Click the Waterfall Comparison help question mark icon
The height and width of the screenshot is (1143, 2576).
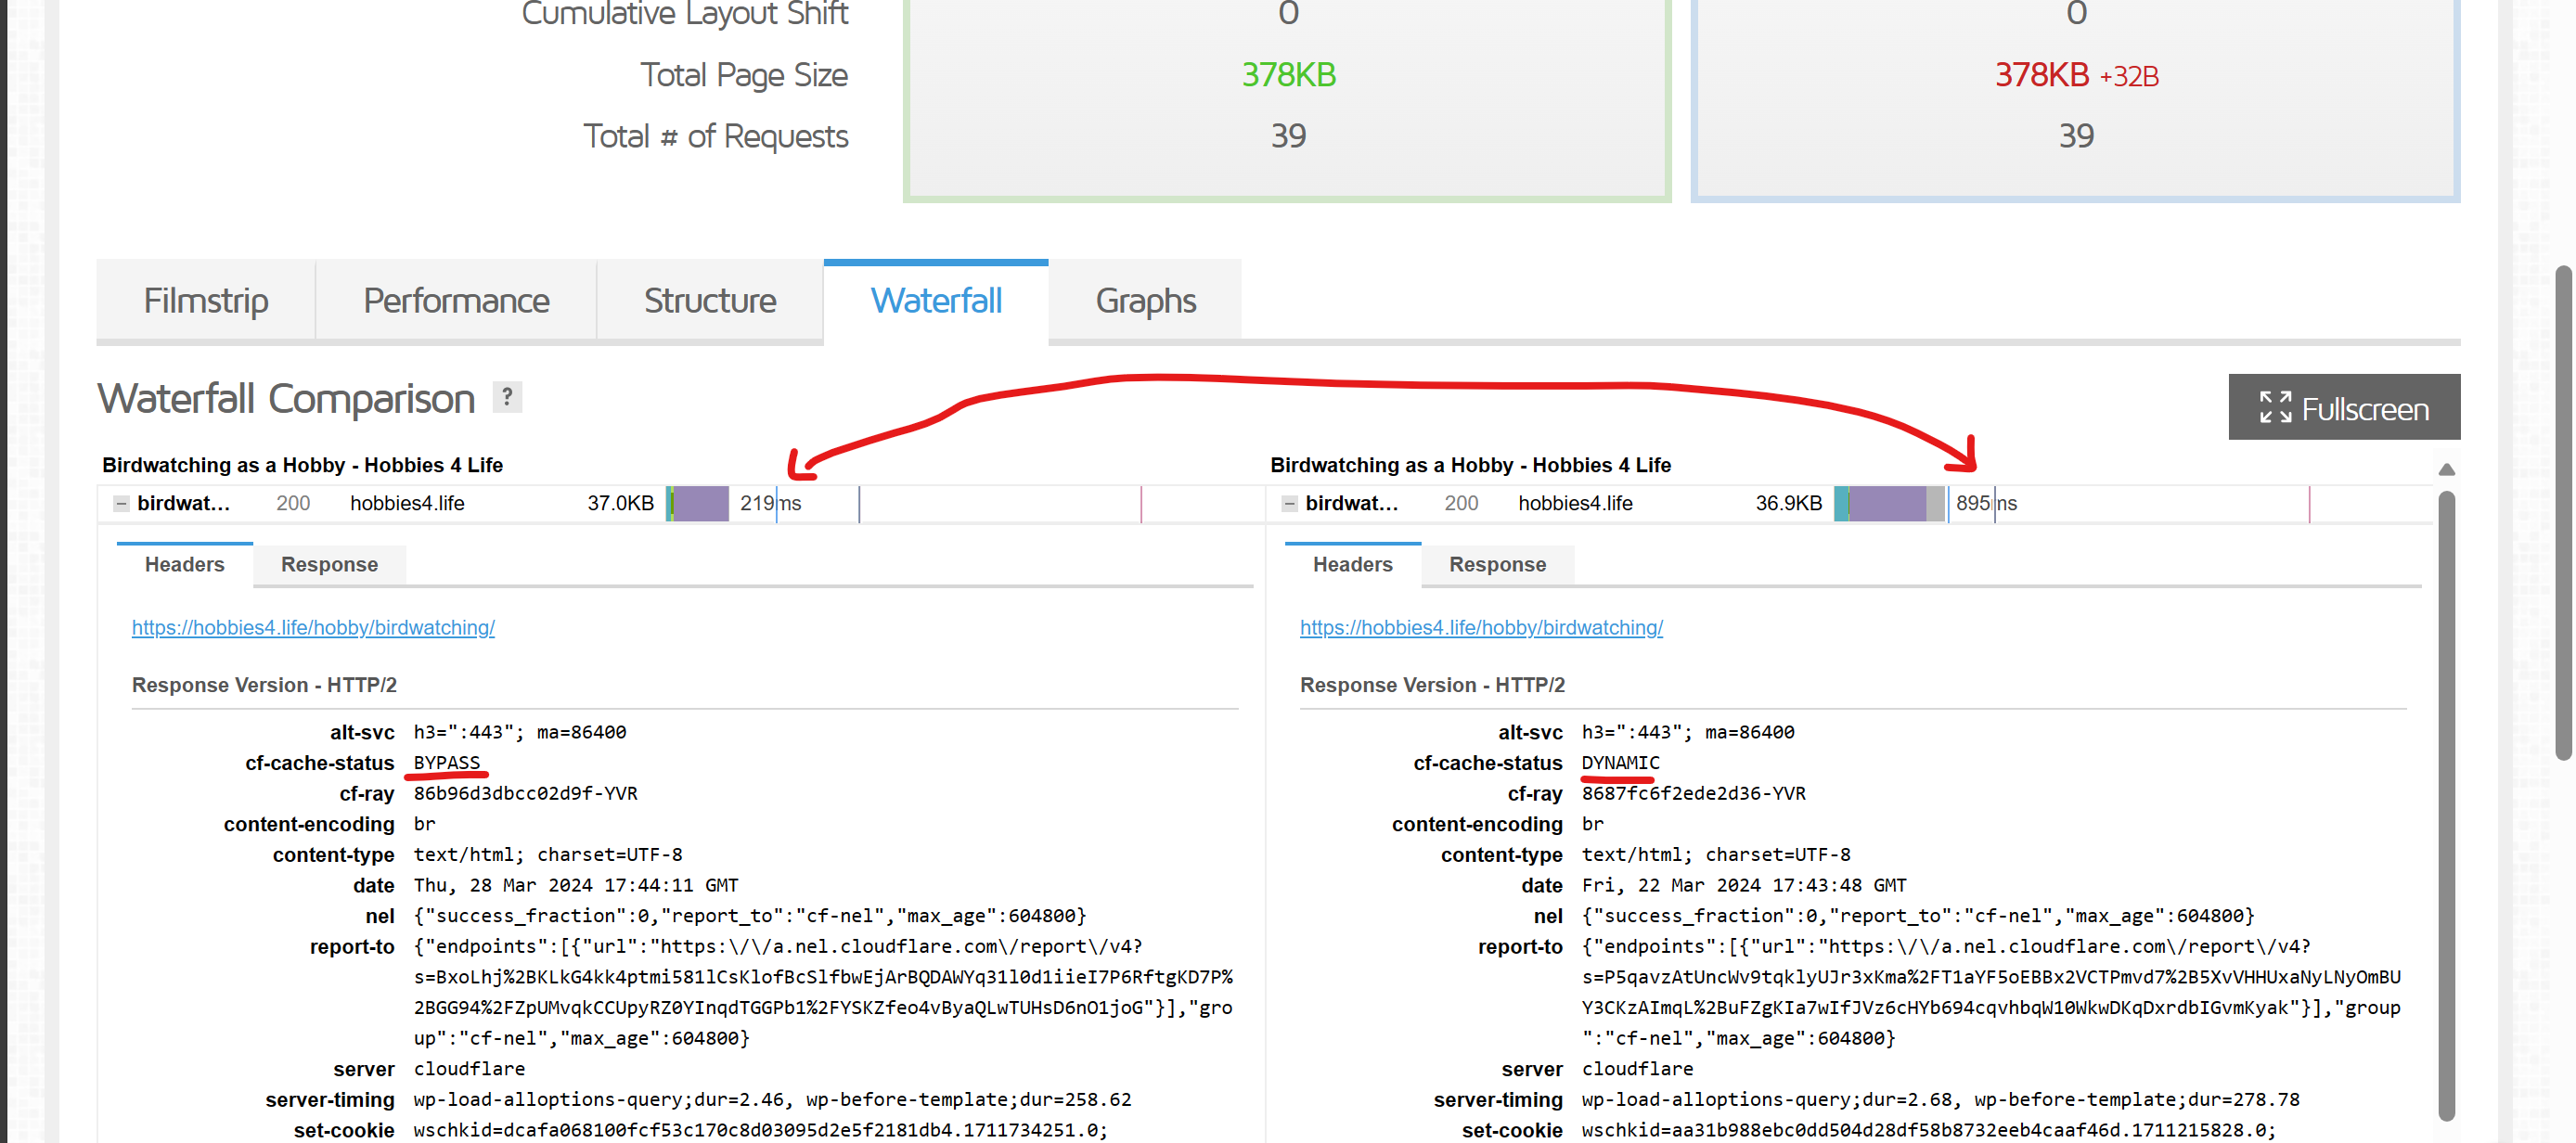(x=507, y=398)
